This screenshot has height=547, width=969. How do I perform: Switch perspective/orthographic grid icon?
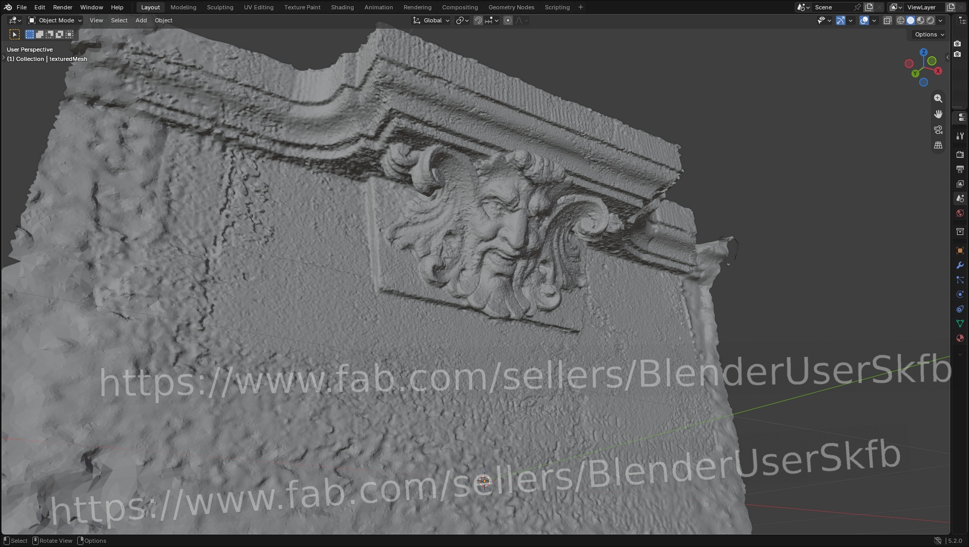tap(938, 145)
